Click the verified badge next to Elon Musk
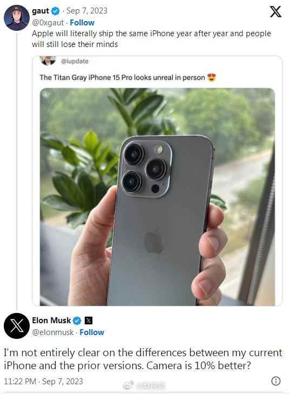290x394 pixels. (x=77, y=320)
